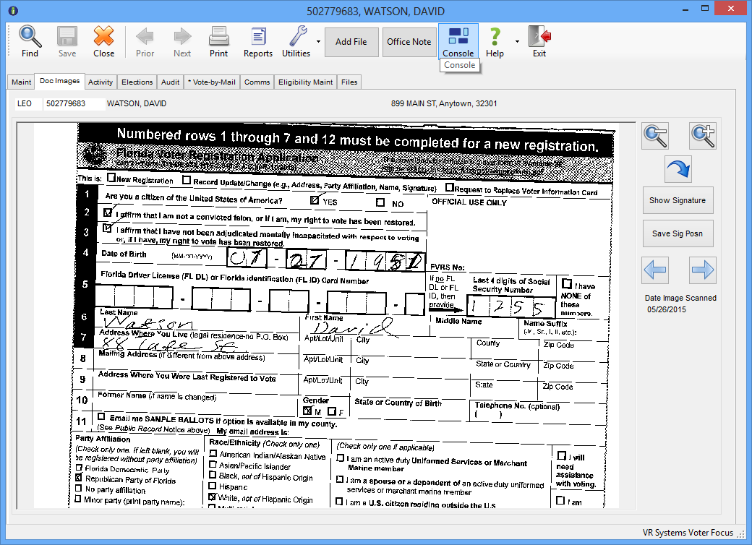
Task: Go to the Prior record
Action: coord(145,41)
